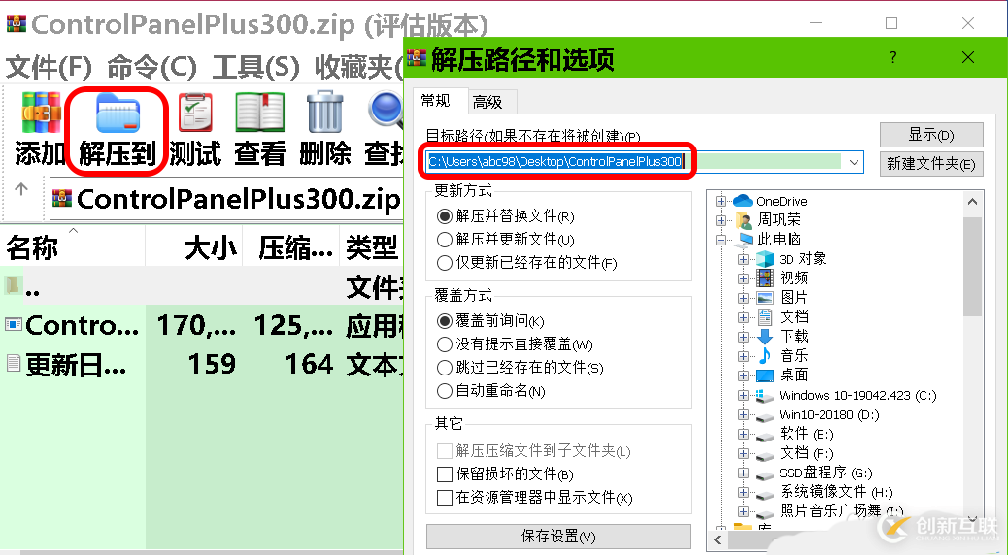Select 音乐 folder in tree

coord(794,355)
